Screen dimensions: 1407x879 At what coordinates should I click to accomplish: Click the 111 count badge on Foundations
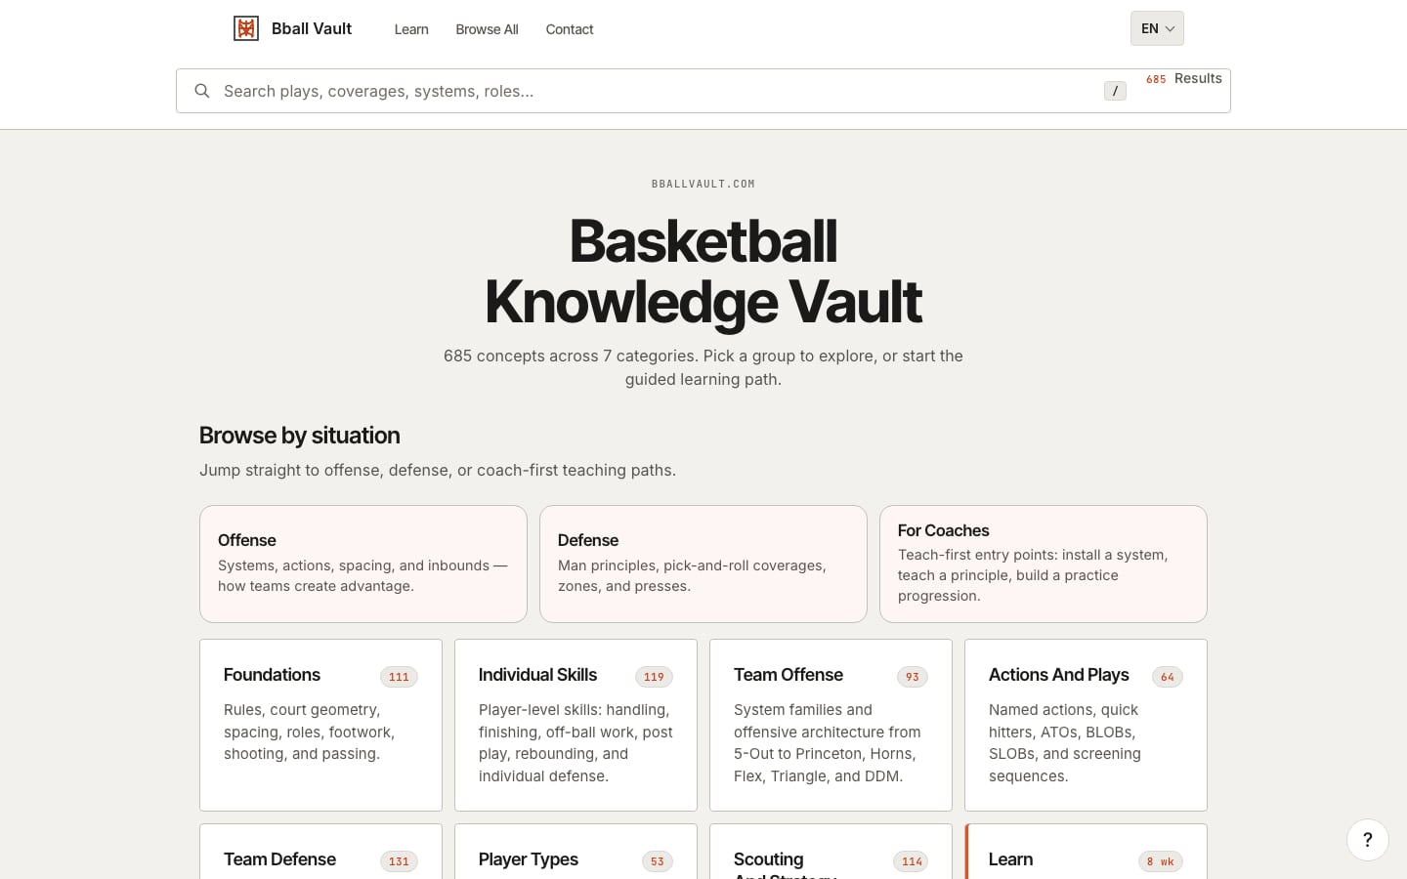coord(399,677)
